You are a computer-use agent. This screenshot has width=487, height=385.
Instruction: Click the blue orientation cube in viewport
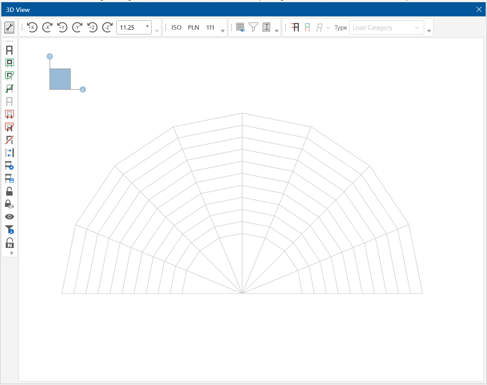click(60, 79)
